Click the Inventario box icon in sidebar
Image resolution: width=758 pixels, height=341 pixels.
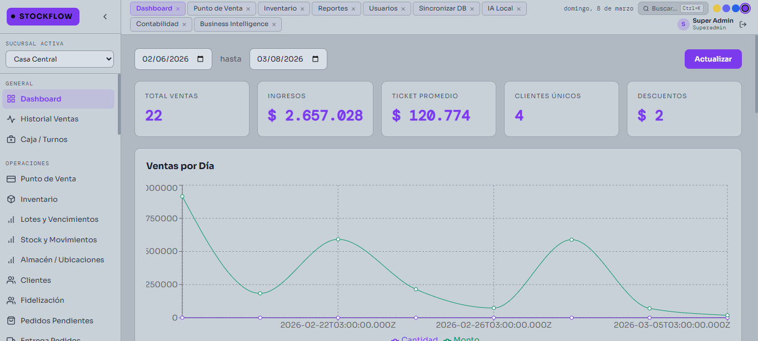pyautogui.click(x=11, y=200)
